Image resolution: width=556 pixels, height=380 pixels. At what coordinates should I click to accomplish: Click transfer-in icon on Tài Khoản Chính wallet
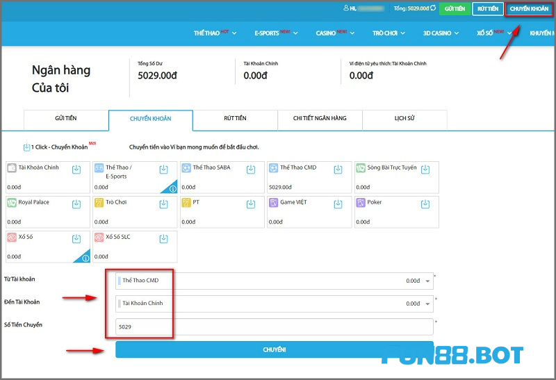coord(76,170)
